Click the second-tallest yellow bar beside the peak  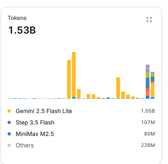coord(69,79)
